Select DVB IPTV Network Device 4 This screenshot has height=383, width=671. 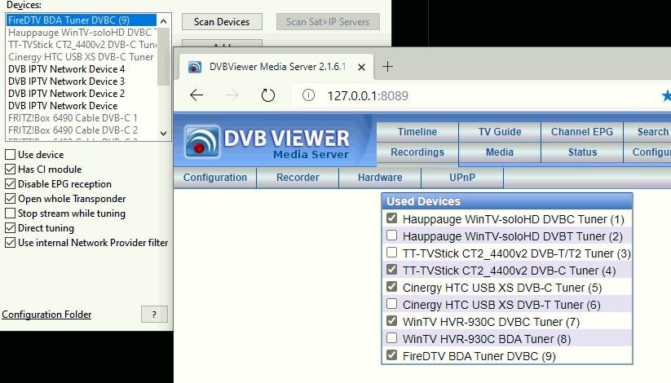click(x=66, y=69)
